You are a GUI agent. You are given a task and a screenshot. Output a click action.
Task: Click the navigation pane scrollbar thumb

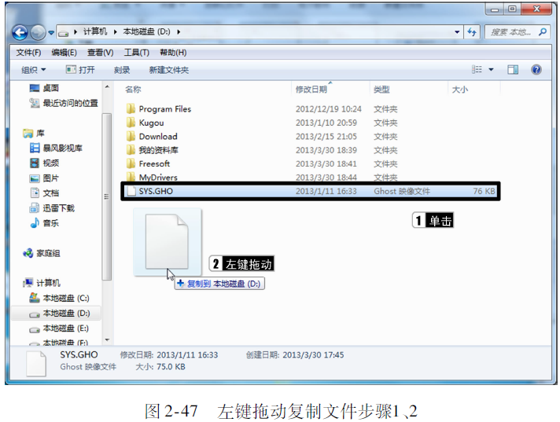point(106,196)
